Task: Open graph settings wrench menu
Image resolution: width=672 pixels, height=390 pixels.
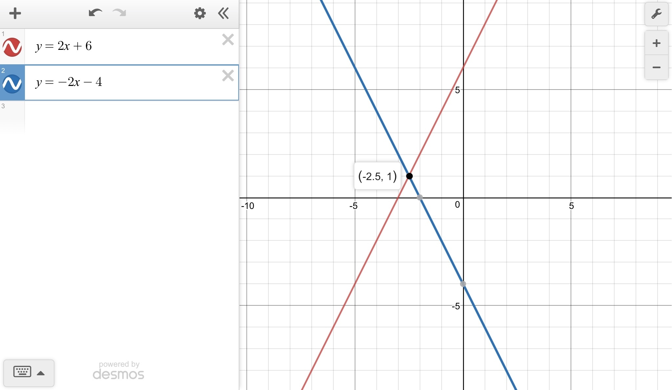Action: [656, 14]
